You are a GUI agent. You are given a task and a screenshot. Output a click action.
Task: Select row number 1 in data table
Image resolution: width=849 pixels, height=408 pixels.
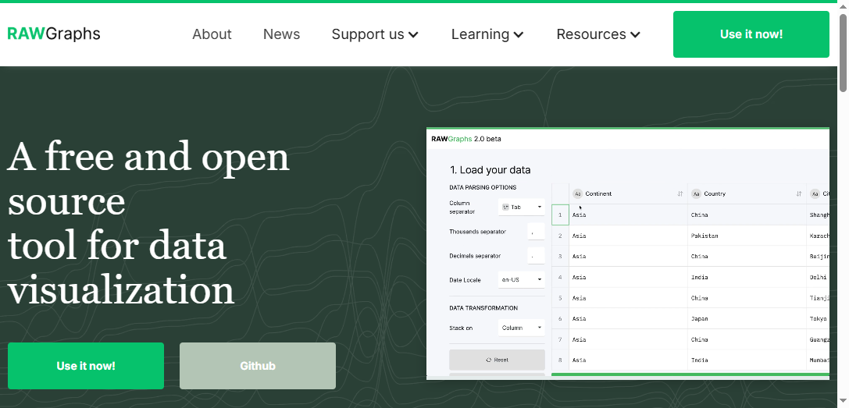(x=560, y=215)
